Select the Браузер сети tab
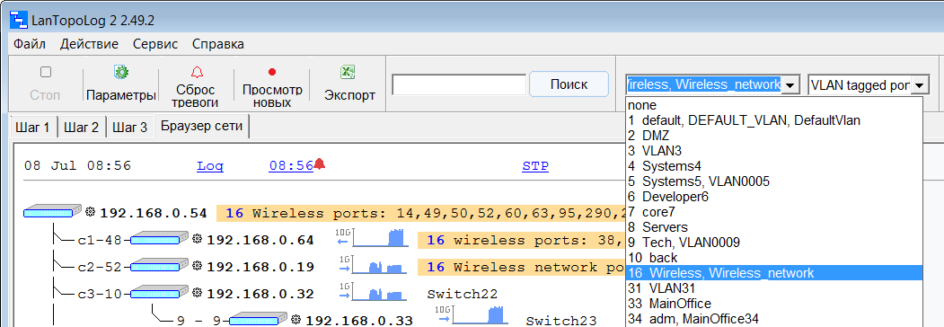Screen dimensions: 944x327 click(202, 127)
